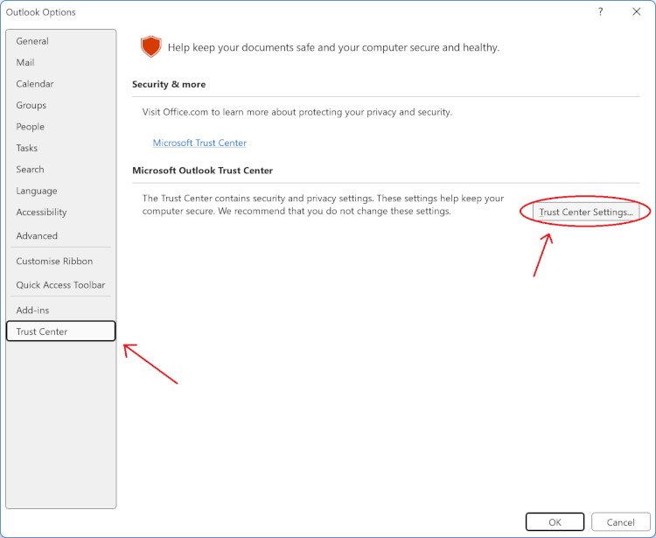
Task: Open the General options category
Action: point(60,41)
